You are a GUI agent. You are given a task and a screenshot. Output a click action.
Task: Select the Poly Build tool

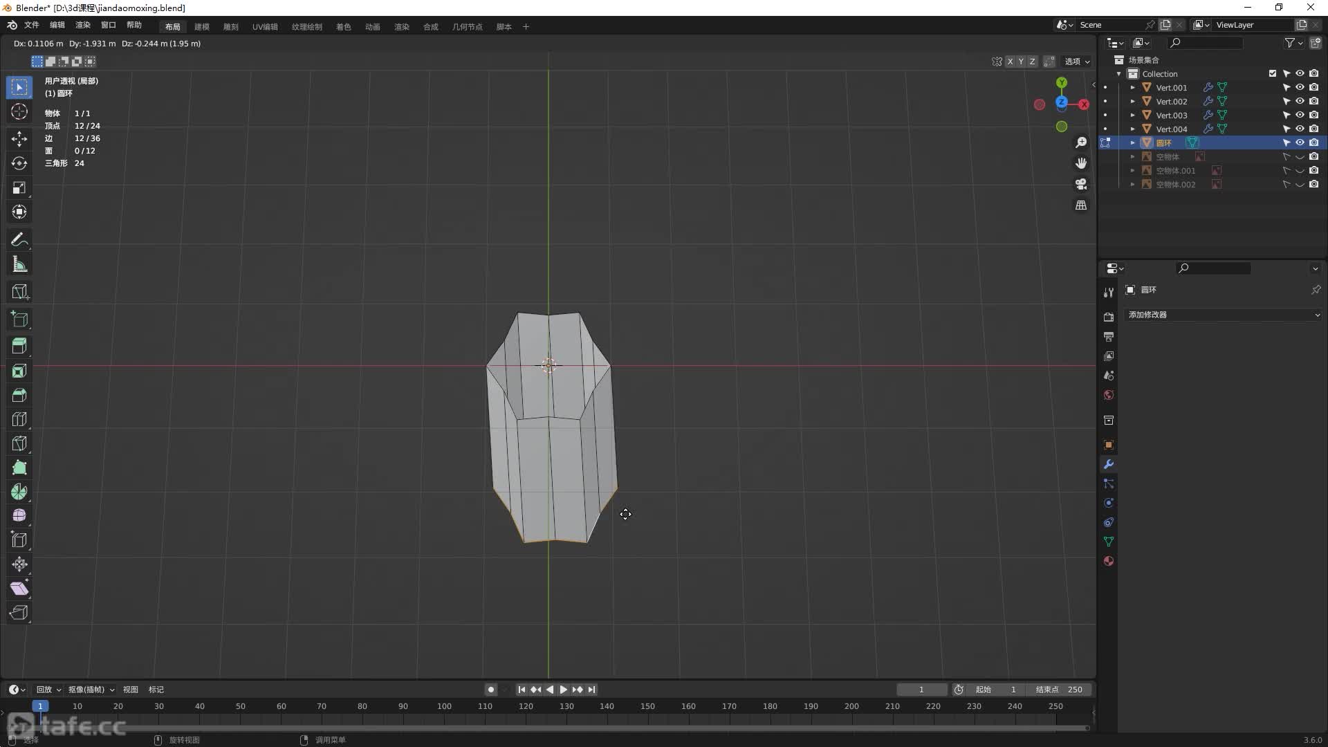coord(19,468)
